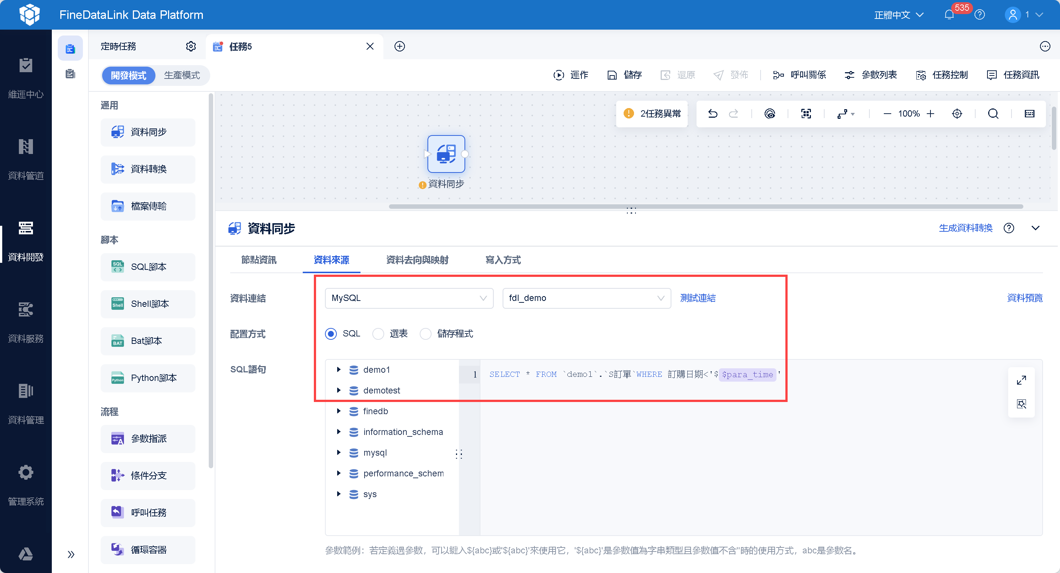Image resolution: width=1060 pixels, height=573 pixels.
Task: Click the undo arrow in canvas toolbar
Action: pos(713,114)
